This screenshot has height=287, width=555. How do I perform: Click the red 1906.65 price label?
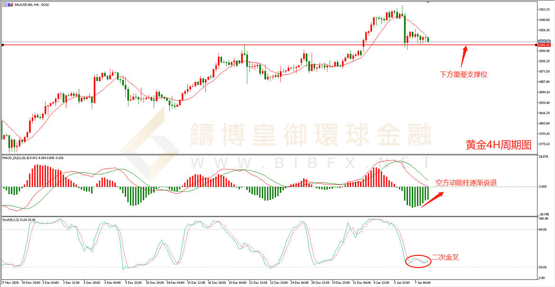[545, 45]
